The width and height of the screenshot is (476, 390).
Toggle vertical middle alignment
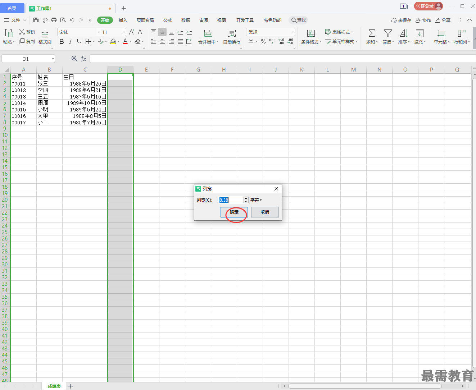162,32
